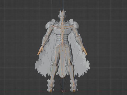
Task: Click the large sphere joint between the legs
Action: 62,76
